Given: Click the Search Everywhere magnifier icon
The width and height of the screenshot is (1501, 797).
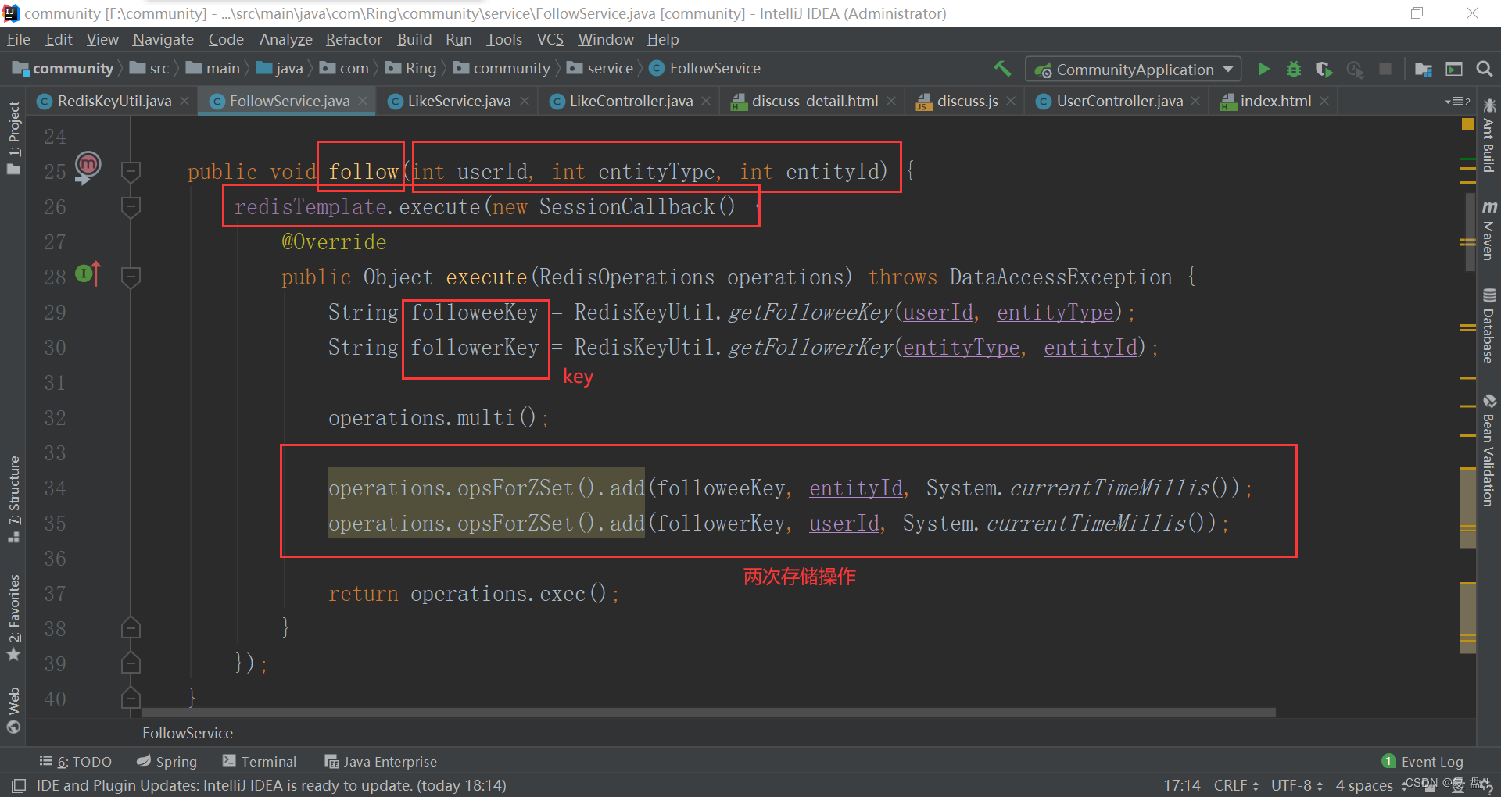Looking at the screenshot, I should pos(1484,69).
